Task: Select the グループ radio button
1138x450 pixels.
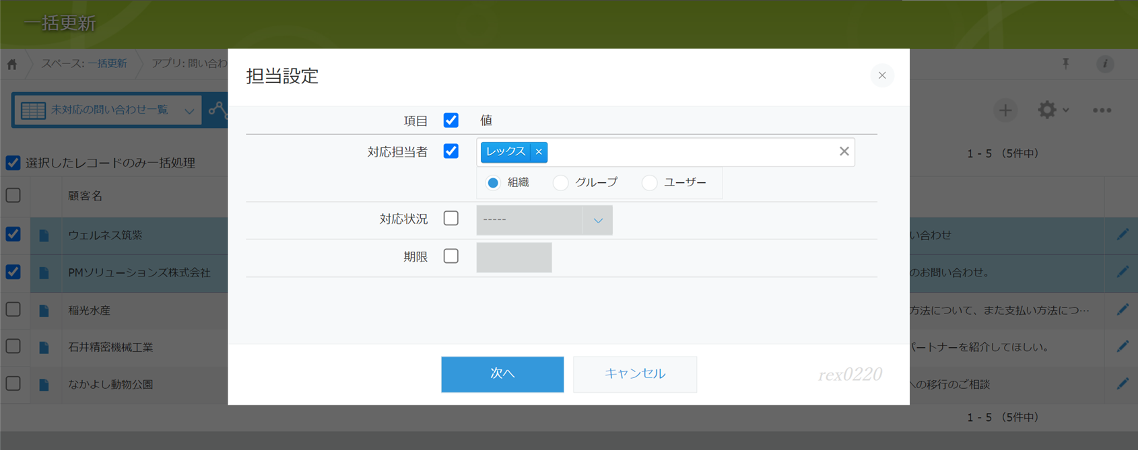Action: click(560, 183)
